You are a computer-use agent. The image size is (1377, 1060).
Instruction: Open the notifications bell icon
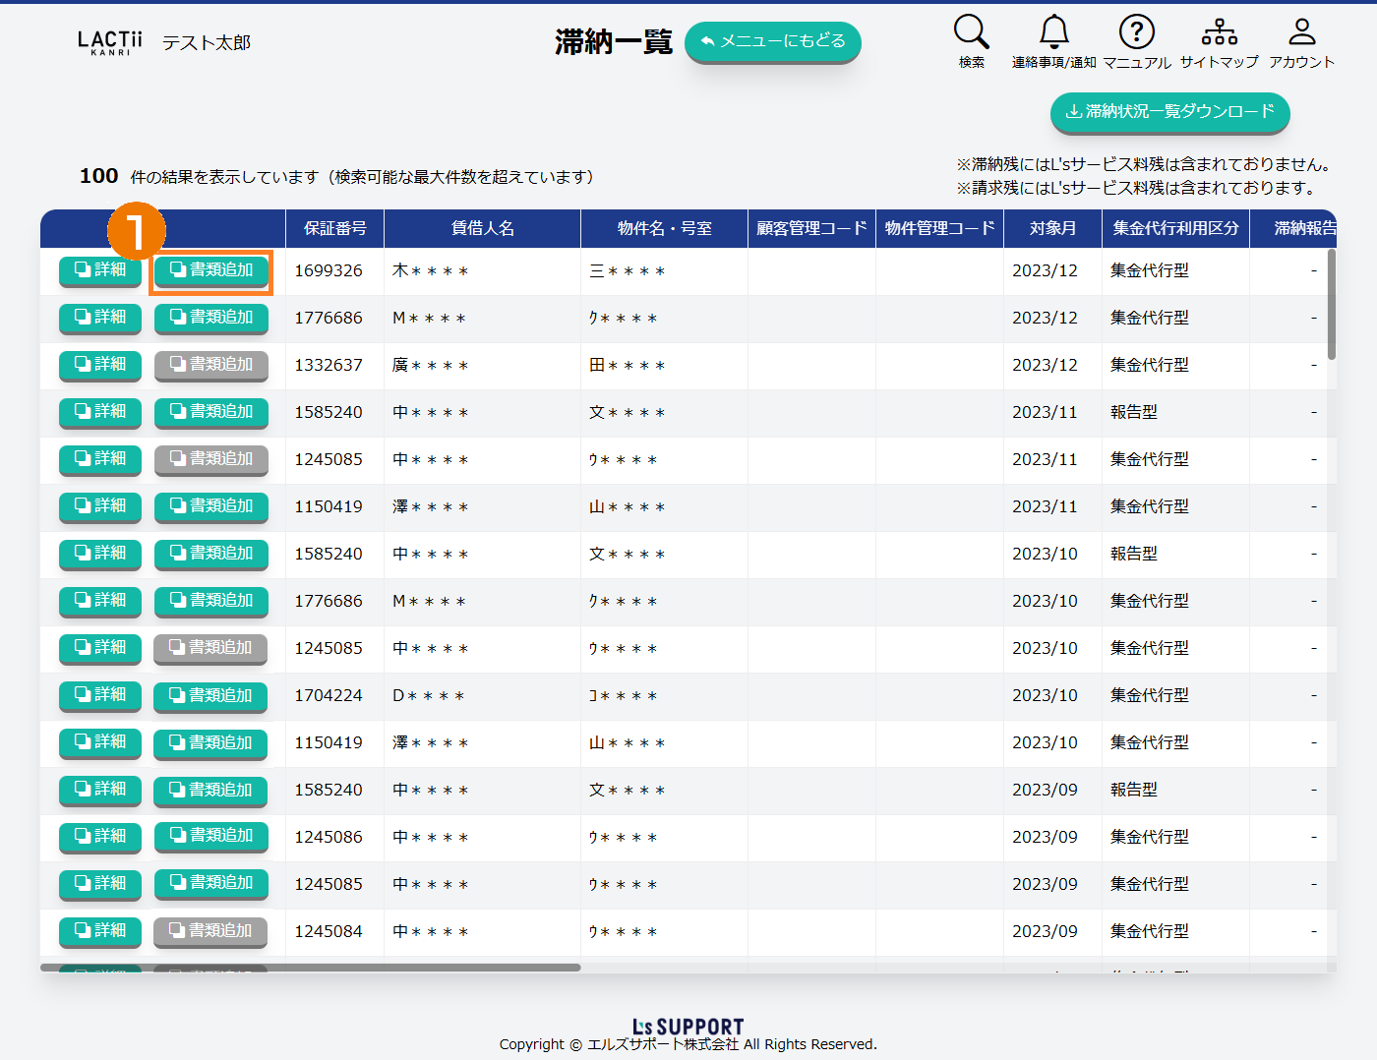point(1053,32)
